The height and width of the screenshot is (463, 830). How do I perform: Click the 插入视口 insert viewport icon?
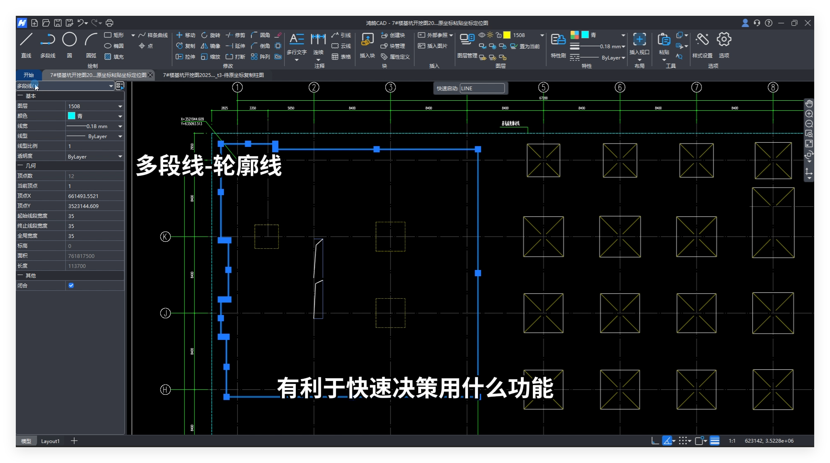[x=639, y=40]
